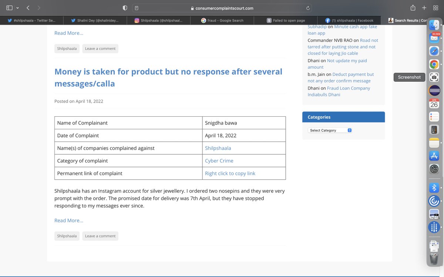
Task: Click 'Leave a comment' above the complaint title
Action: (100, 49)
